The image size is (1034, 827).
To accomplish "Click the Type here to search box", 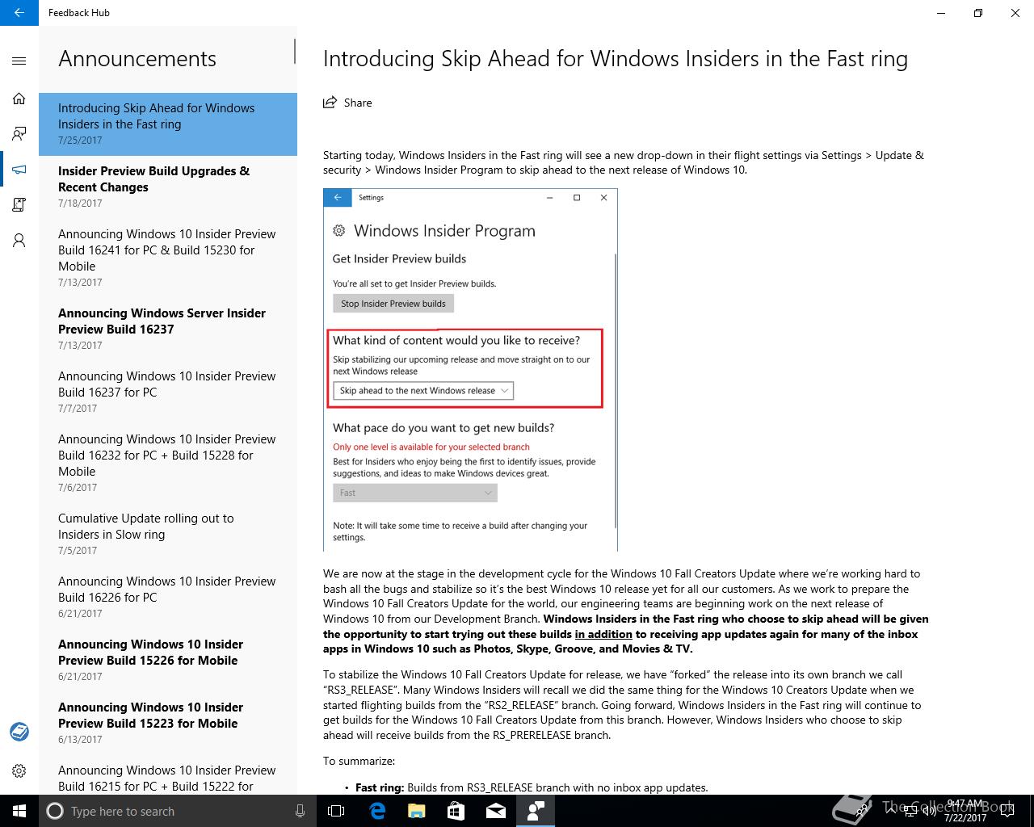I will pos(178,811).
